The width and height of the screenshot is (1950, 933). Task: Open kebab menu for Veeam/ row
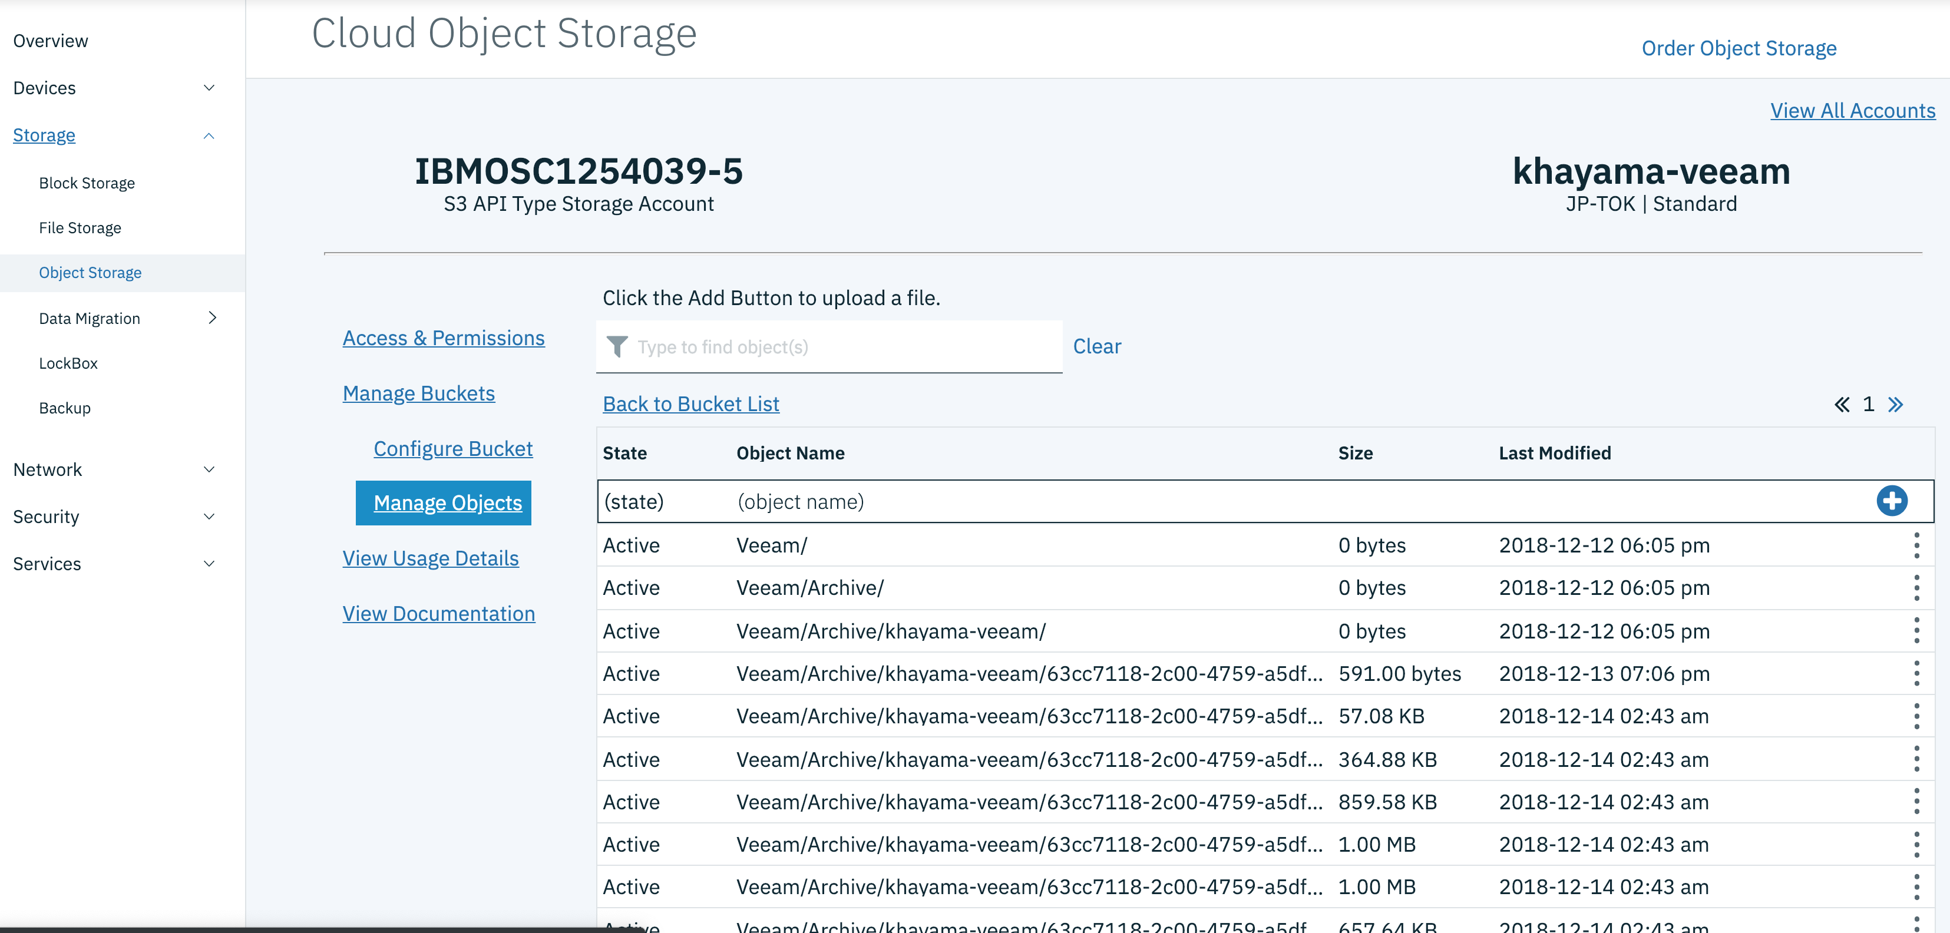(x=1916, y=545)
